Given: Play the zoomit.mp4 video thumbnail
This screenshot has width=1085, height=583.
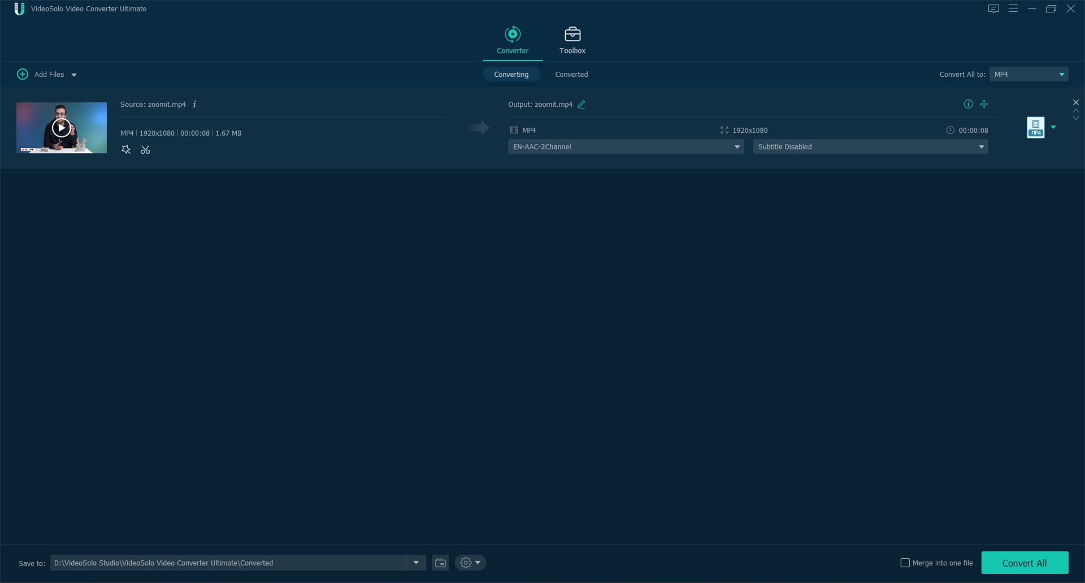Looking at the screenshot, I should tap(61, 128).
